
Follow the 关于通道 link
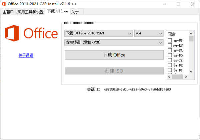pyautogui.click(x=26, y=56)
